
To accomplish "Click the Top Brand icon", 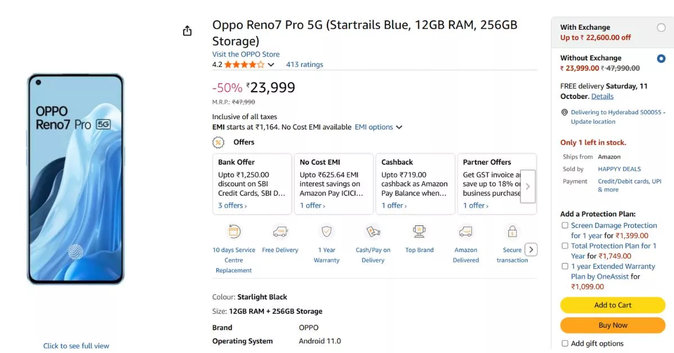I will point(419,230).
